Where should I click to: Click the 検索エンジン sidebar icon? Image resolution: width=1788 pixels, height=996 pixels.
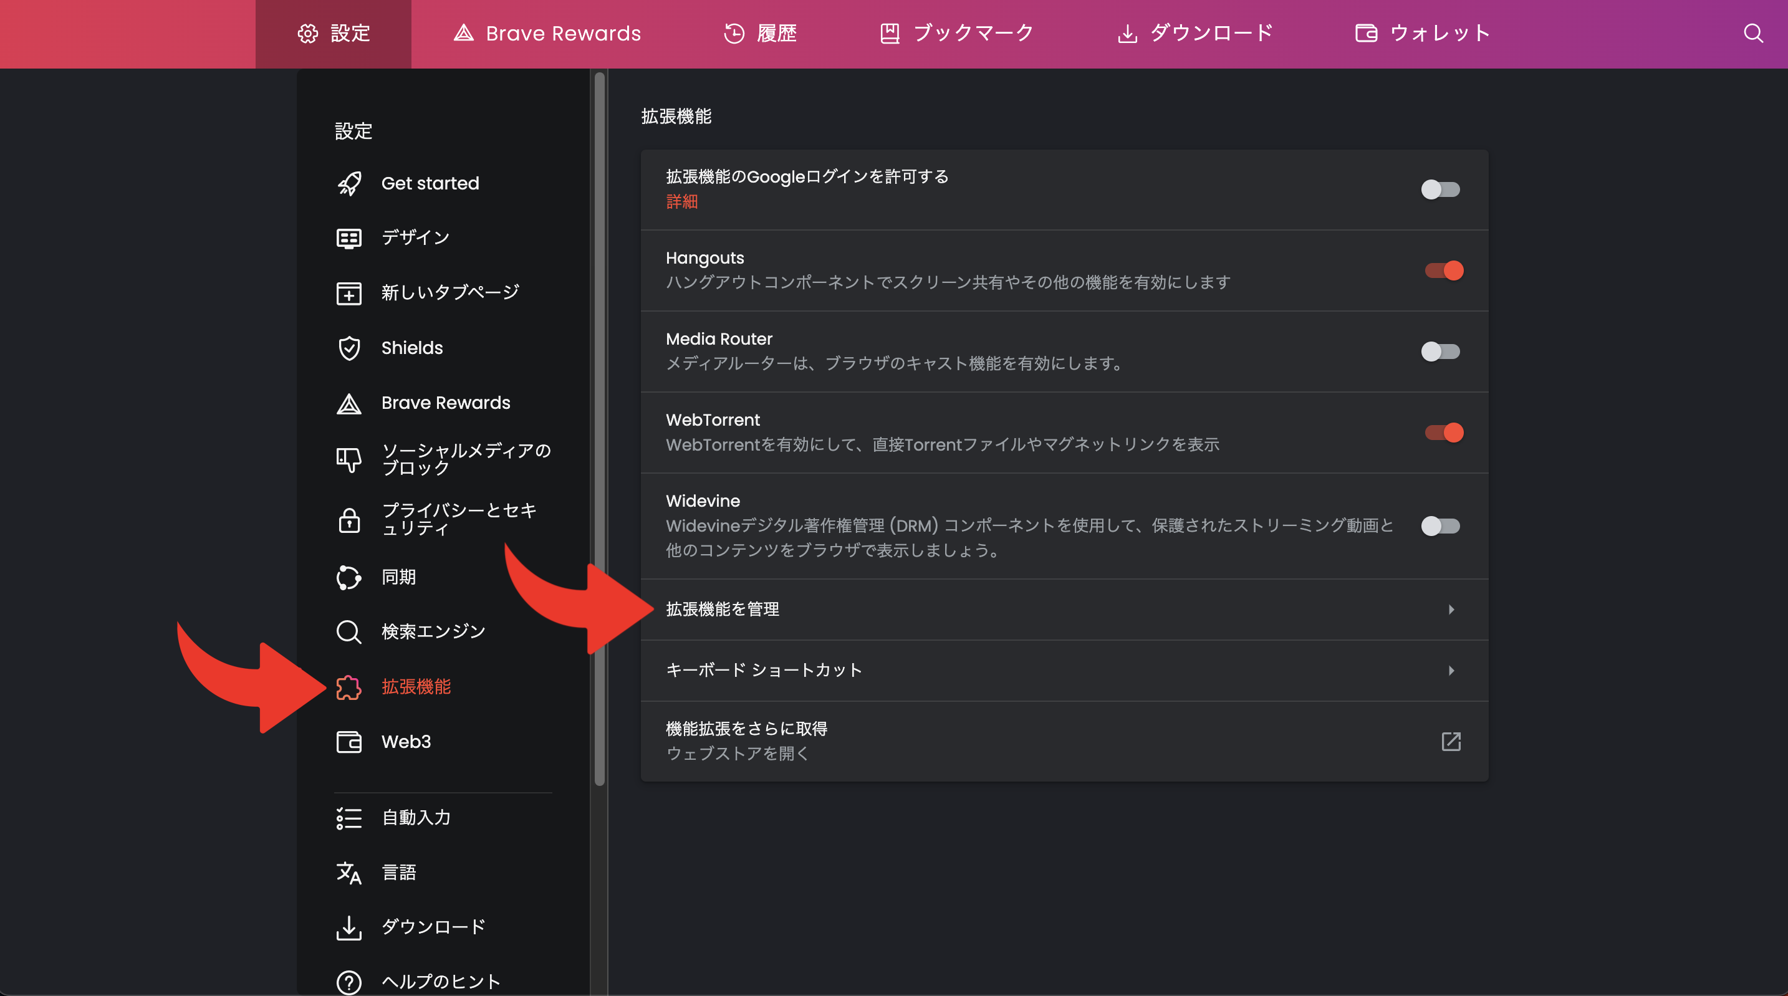pyautogui.click(x=350, y=632)
